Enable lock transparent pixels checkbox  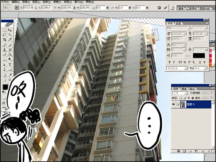(181, 98)
